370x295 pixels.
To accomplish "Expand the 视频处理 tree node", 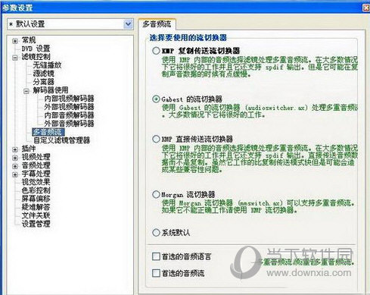I will tap(15, 158).
